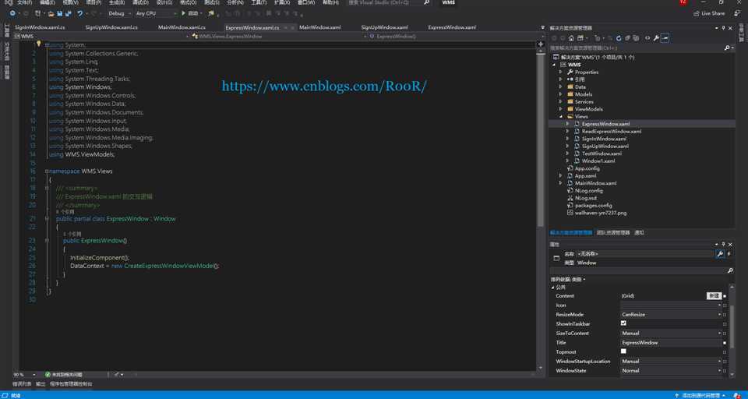Switch to the SignUpWindow.xaml.cs tab
This screenshot has height=399, width=748.
point(111,27)
